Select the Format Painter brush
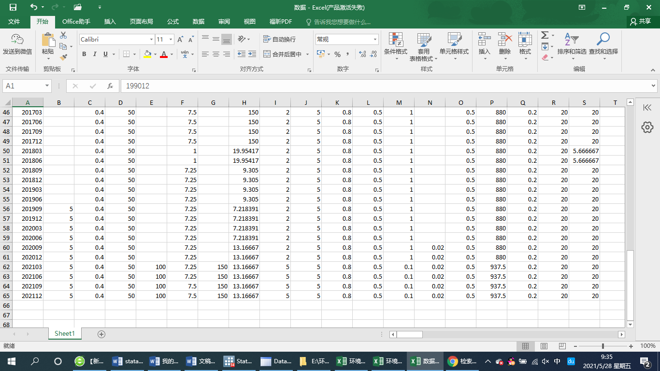Screen dimensions: 660x371 click(63, 57)
